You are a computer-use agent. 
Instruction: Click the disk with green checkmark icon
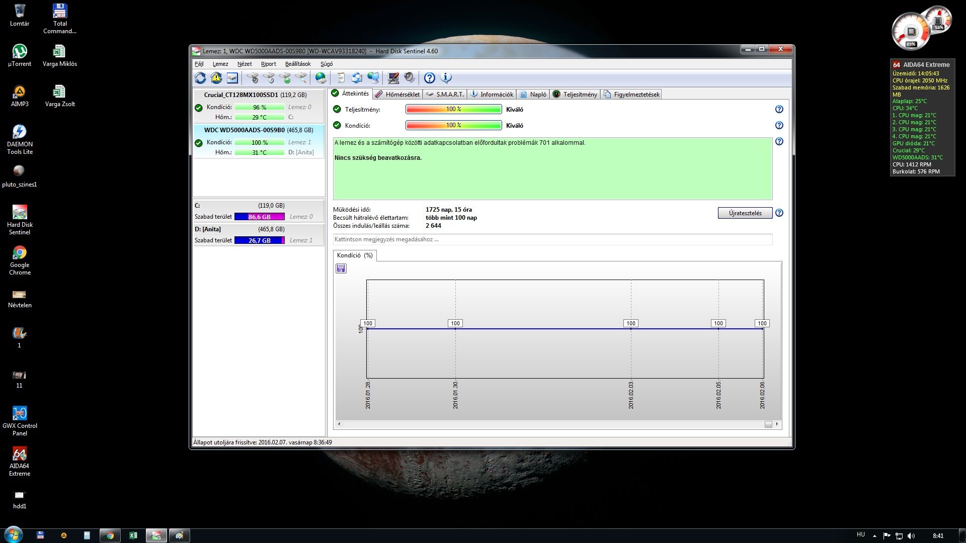point(285,78)
